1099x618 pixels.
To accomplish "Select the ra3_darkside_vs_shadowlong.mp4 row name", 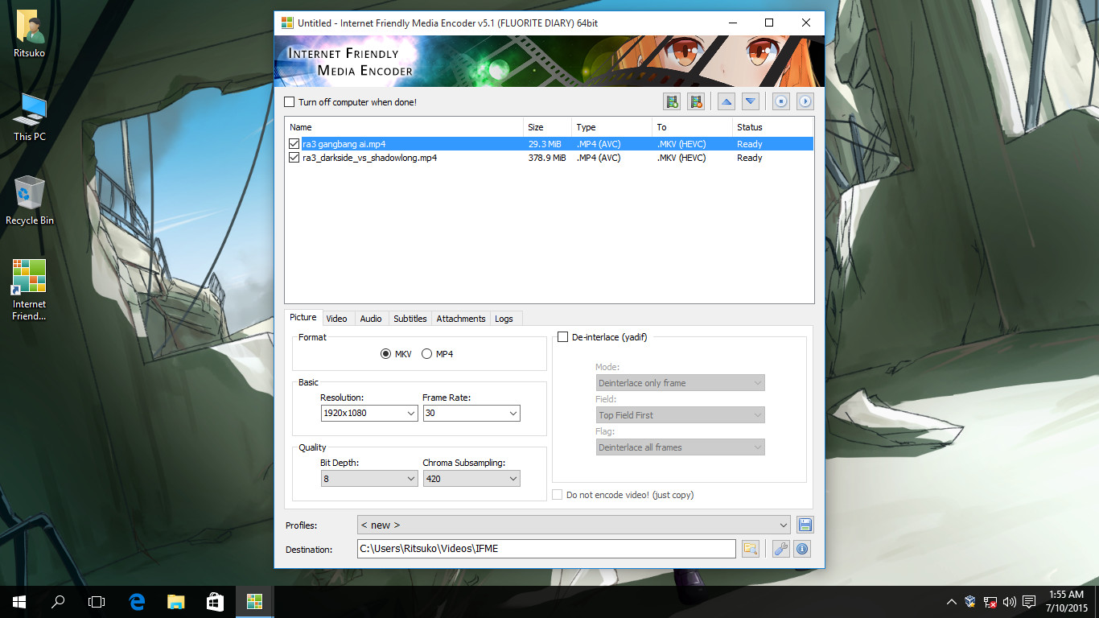I will click(x=370, y=158).
